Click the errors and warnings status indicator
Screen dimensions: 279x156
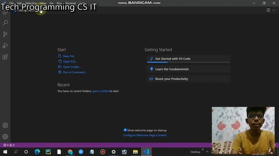pyautogui.click(x=9, y=145)
